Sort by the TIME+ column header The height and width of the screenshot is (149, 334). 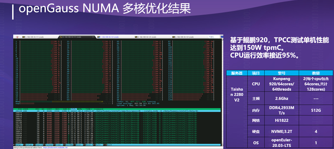88,109
